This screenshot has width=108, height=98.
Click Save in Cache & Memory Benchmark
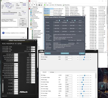tap(48, 53)
